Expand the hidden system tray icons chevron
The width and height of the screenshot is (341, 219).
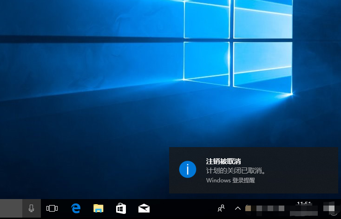pyautogui.click(x=238, y=208)
